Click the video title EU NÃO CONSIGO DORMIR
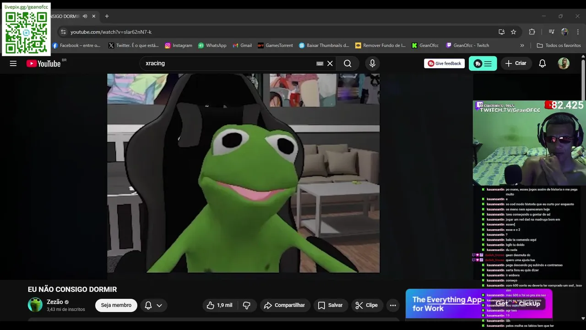 click(72, 289)
